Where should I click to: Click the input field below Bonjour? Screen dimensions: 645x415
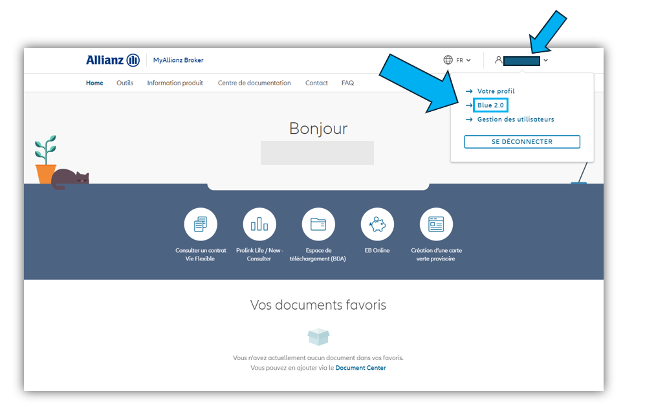point(317,153)
